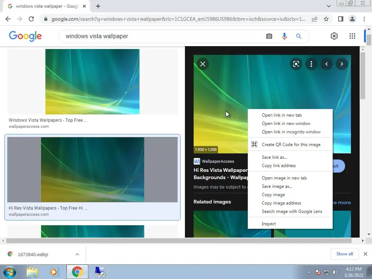This screenshot has height=279, width=372.
Task: Click the padlock site info icon
Action: point(46,19)
